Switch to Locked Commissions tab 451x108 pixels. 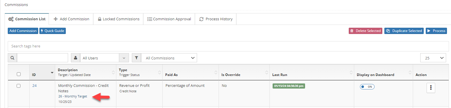(118, 19)
